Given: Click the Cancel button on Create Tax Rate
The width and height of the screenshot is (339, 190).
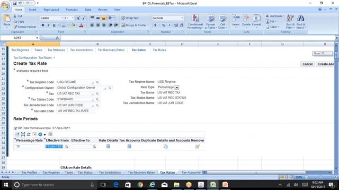Looking at the screenshot, I should tap(307, 64).
